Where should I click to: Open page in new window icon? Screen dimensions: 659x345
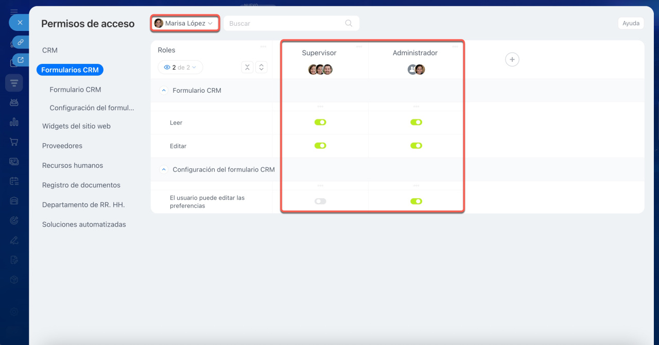pos(21,60)
